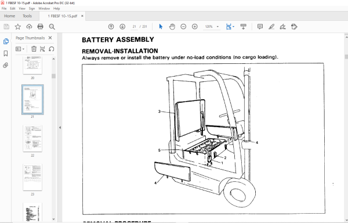Screen dimensions: 348x223
Task: Go to next page arrow
Action: tap(122, 27)
